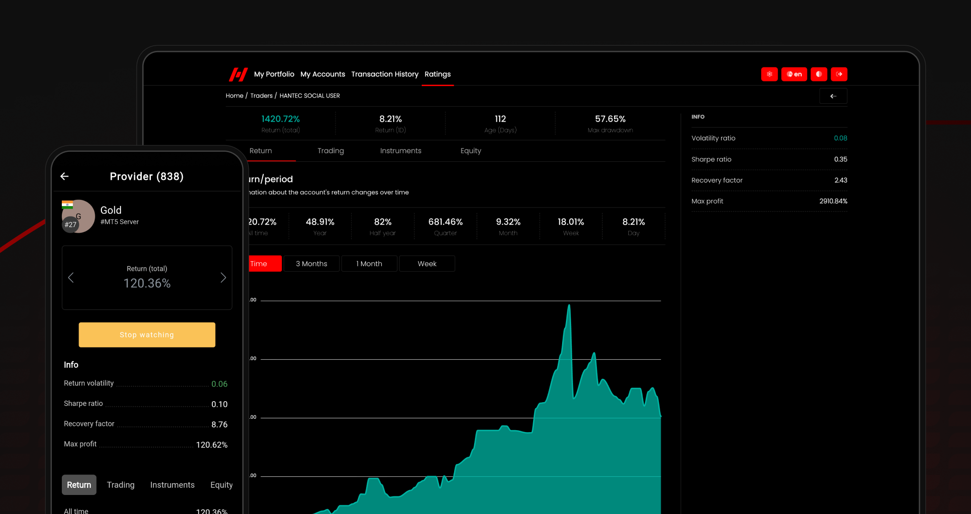Show next stat with right chevron
The width and height of the screenshot is (971, 514).
pos(223,277)
